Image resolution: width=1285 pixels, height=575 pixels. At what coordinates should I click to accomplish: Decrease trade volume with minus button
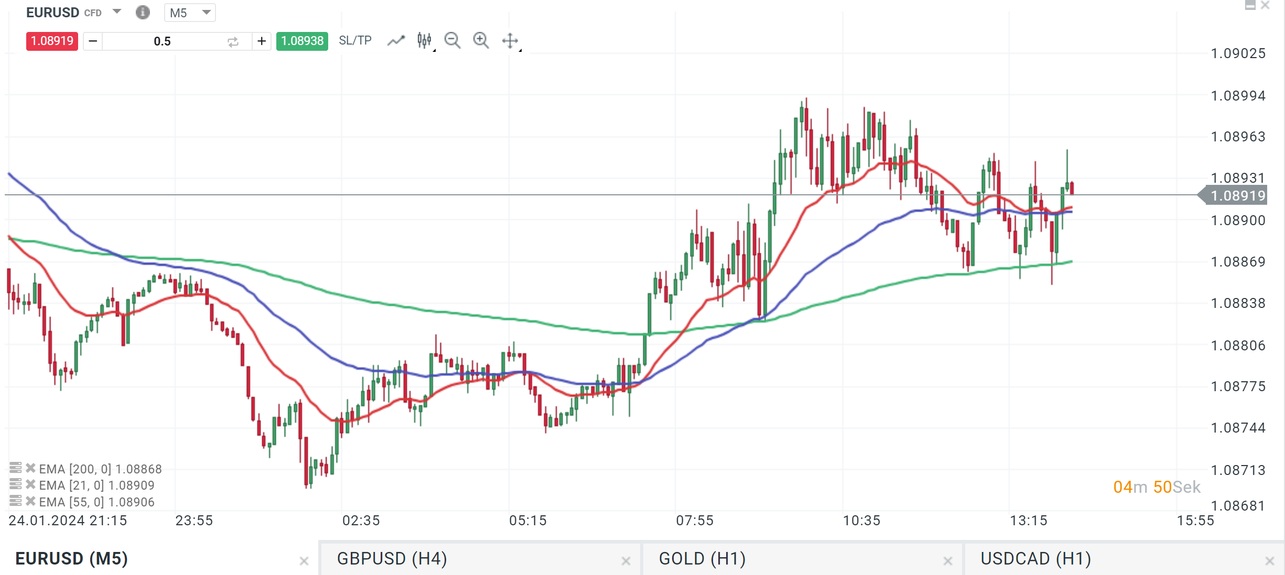click(x=93, y=41)
